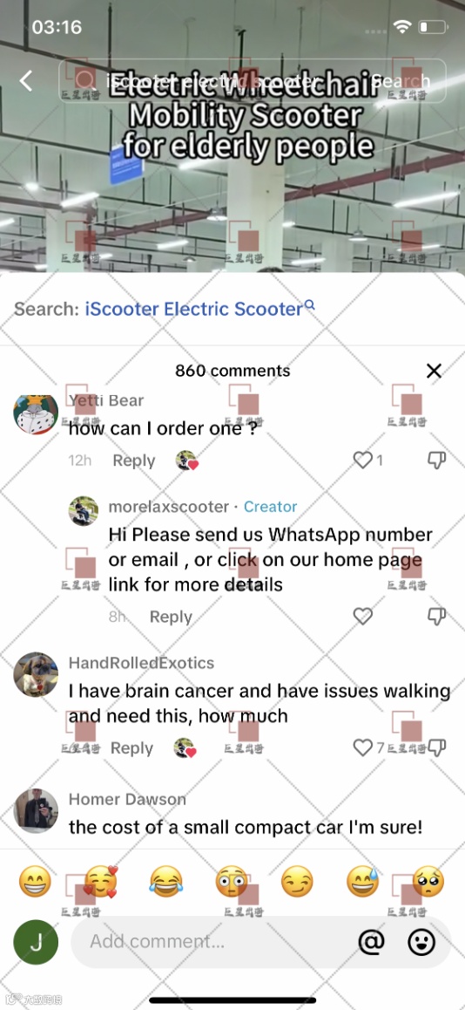465x1010 pixels.
Task: Insert the grinning face emoji
Action: [x=35, y=882]
